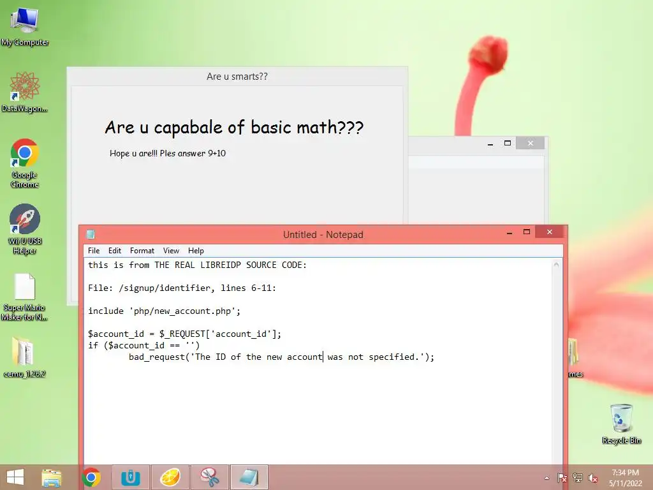Click the muted volume tray icon
This screenshot has width=653, height=490.
point(593,478)
